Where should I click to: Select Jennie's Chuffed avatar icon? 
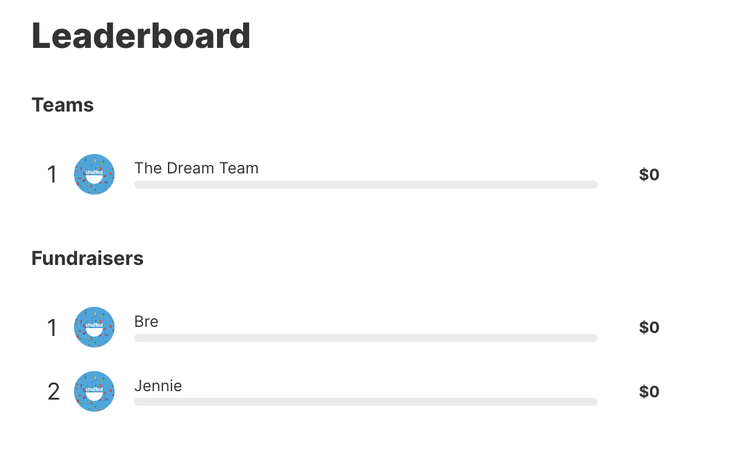pos(95,392)
